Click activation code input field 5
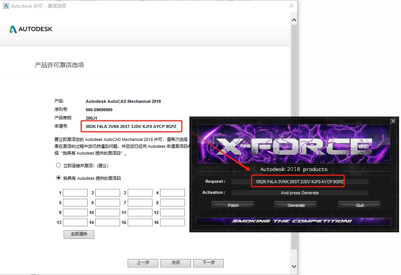 (x=75, y=203)
